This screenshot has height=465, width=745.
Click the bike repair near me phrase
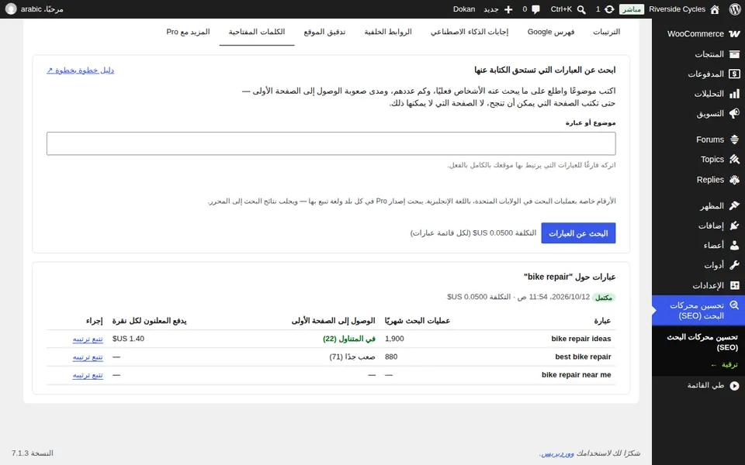pyautogui.click(x=577, y=375)
